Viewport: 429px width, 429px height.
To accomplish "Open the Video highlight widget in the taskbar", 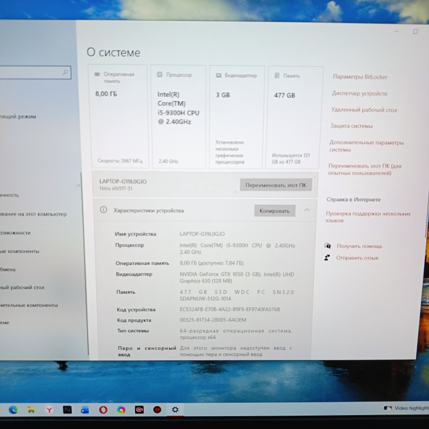I will click(406, 408).
